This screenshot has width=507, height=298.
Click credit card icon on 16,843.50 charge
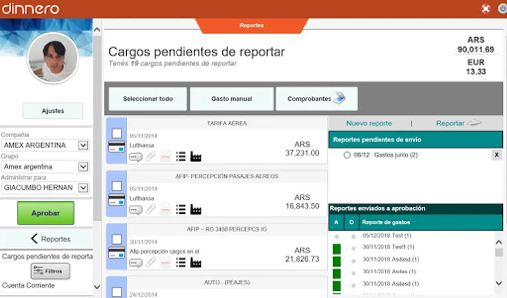117,200
